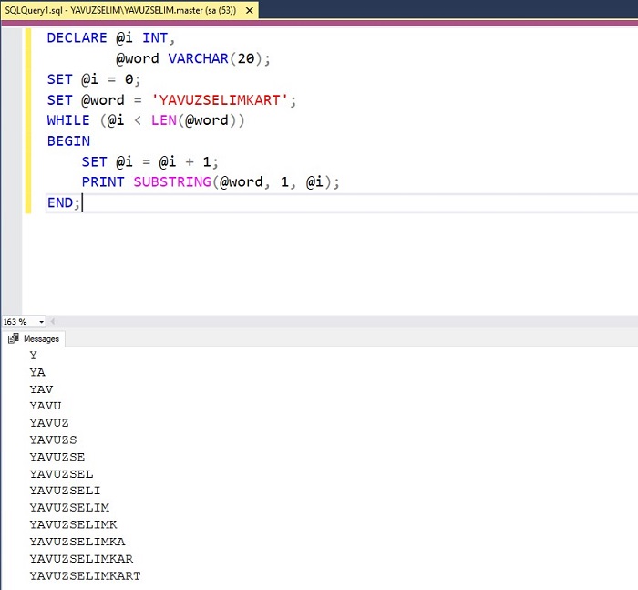Viewport: 638px width, 590px height.
Task: Click the Messages tab icon
Action: pos(14,338)
